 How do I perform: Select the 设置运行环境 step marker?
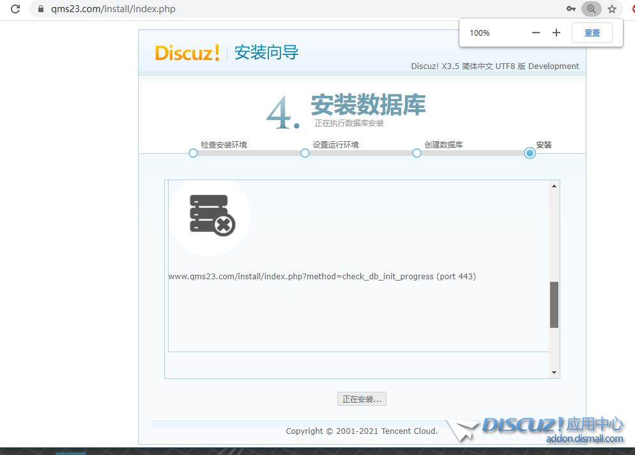tap(305, 153)
